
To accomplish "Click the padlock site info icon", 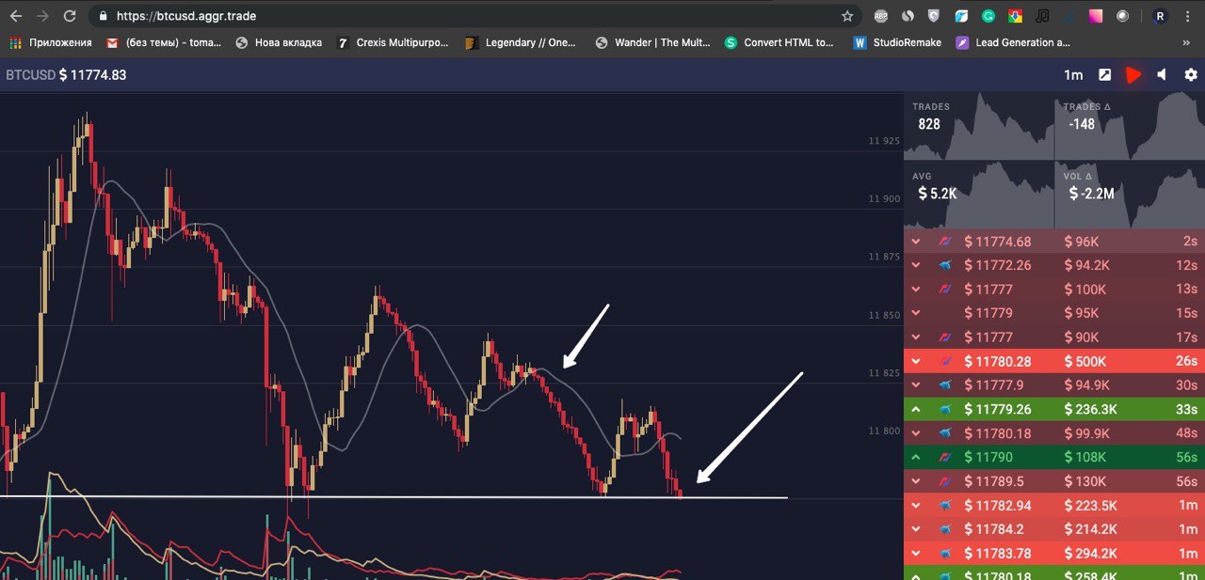I will click(x=102, y=16).
